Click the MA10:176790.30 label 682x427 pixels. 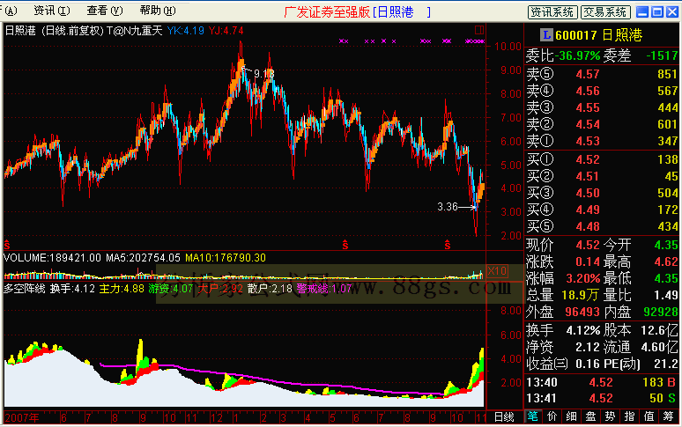click(226, 258)
